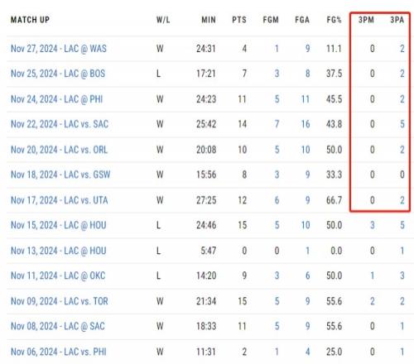Open the Nov 27, 2024 LAC @ WAS game

coord(59,49)
